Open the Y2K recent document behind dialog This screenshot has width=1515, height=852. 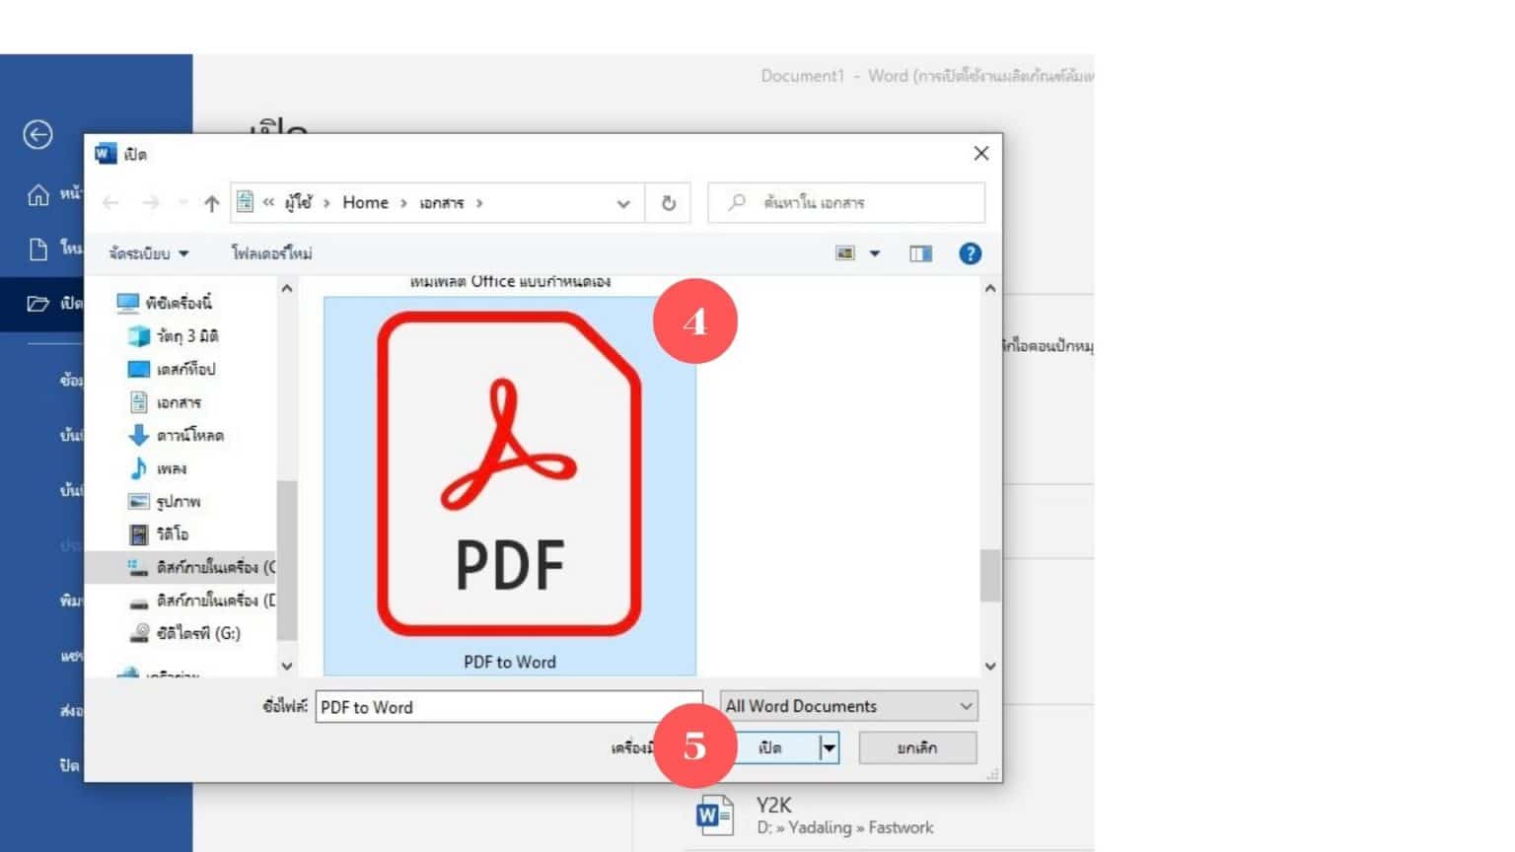pos(814,816)
